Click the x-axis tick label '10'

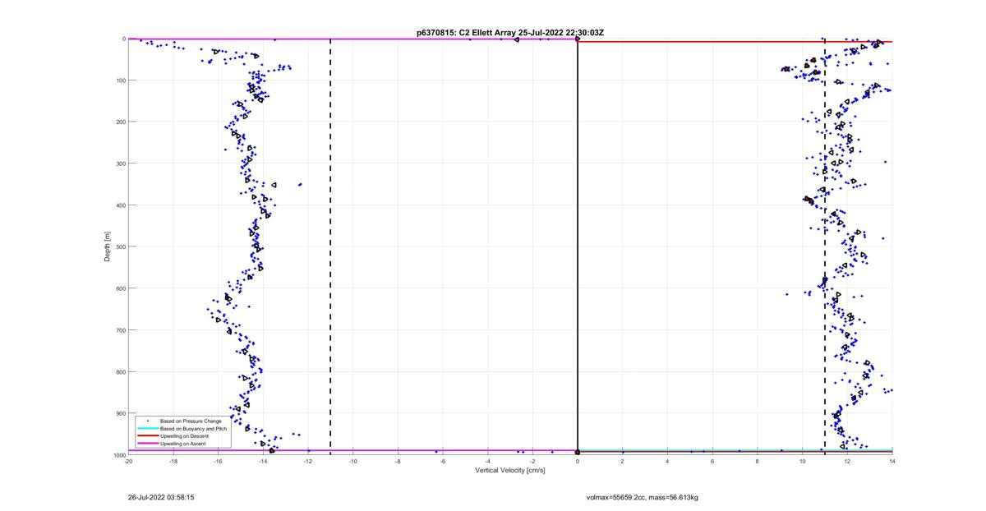(802, 462)
